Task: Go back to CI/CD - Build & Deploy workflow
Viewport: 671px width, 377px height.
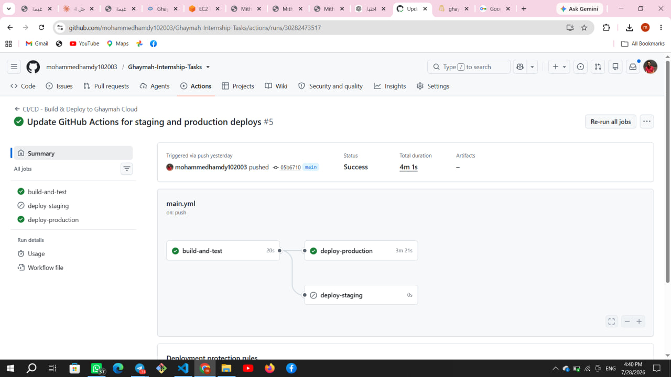Action: point(76,109)
